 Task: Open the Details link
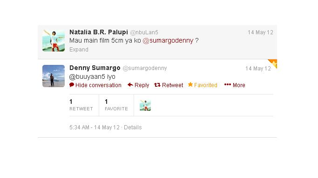pyautogui.click(x=133, y=127)
